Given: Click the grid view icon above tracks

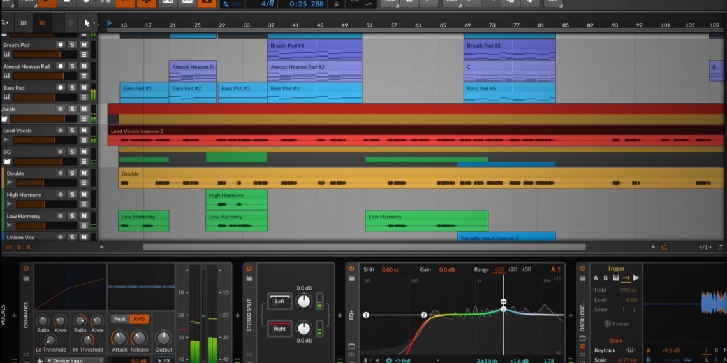Looking at the screenshot, I should coord(24,23).
